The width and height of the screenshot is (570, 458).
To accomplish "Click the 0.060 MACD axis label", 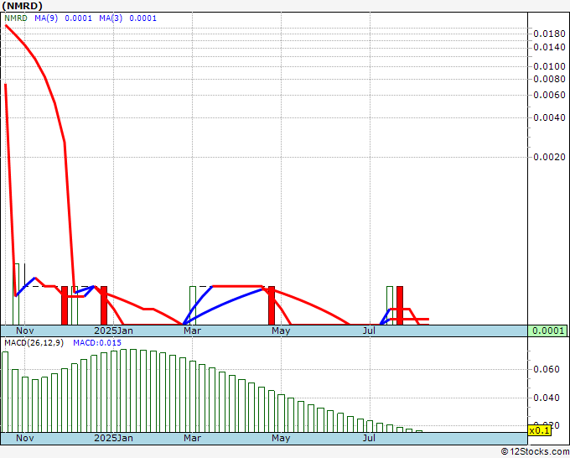I will click(x=547, y=369).
